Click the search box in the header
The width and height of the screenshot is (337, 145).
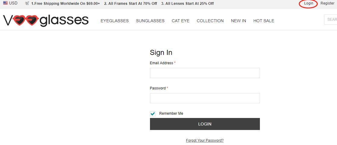click(x=331, y=20)
